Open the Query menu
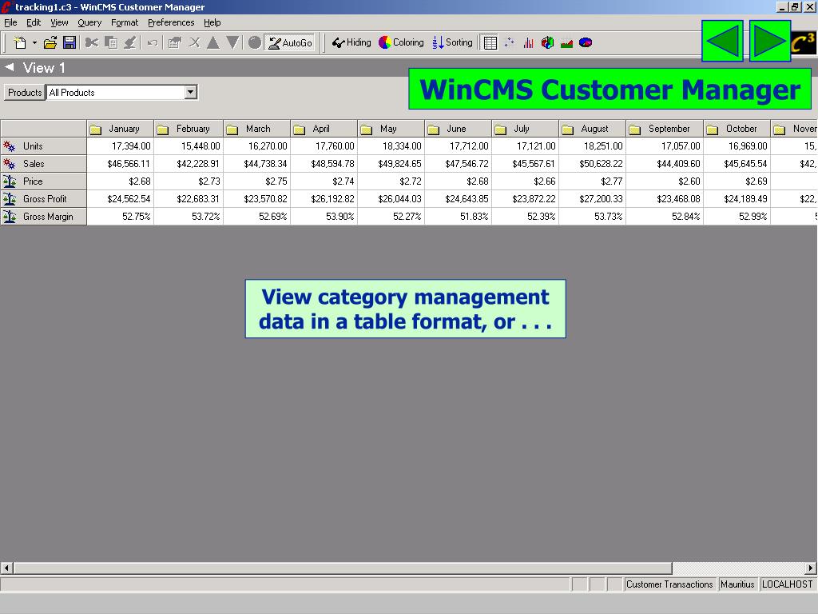This screenshot has width=818, height=614. [89, 22]
